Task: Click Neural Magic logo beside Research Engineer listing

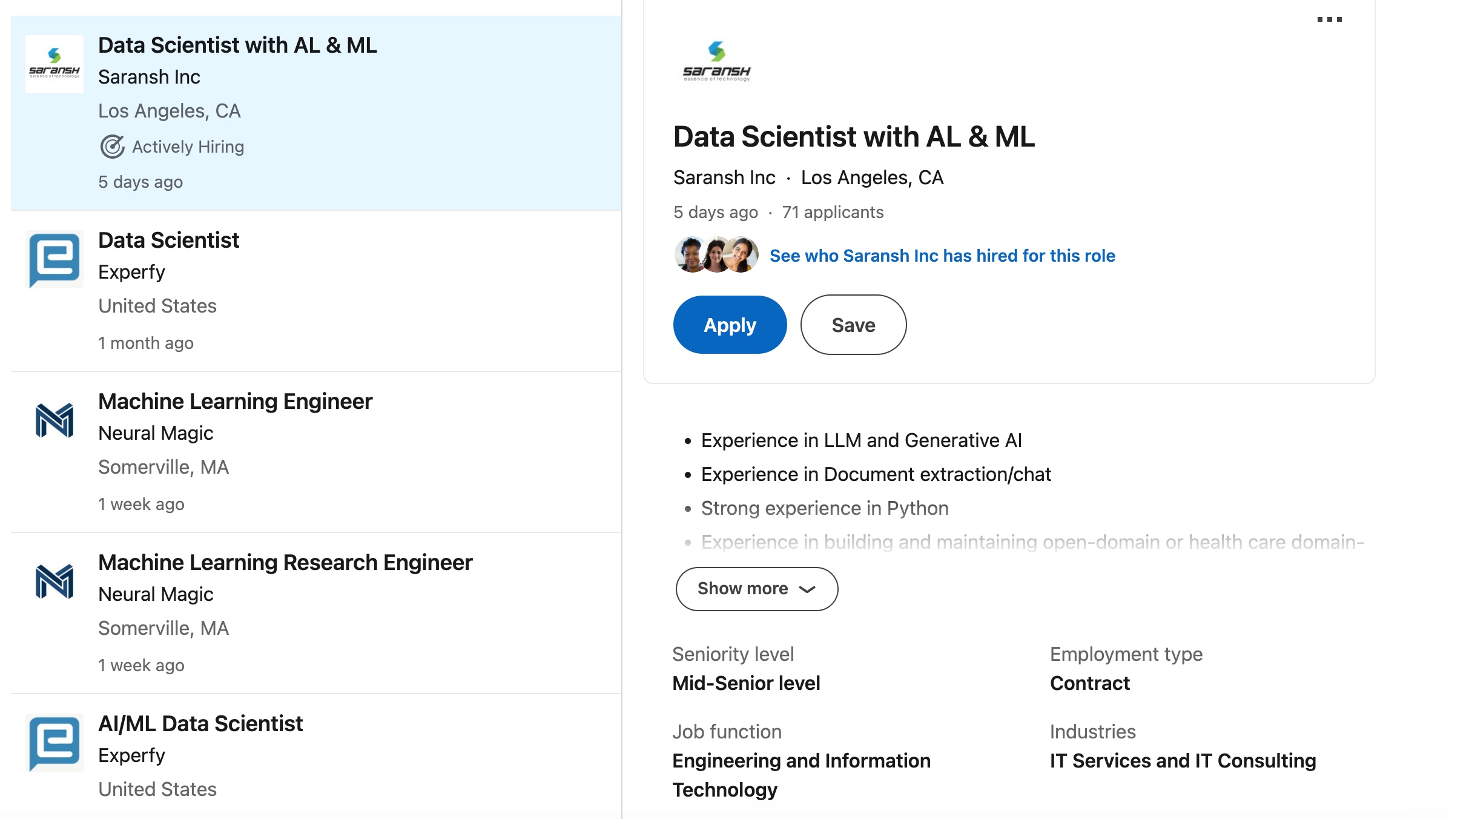Action: click(54, 582)
